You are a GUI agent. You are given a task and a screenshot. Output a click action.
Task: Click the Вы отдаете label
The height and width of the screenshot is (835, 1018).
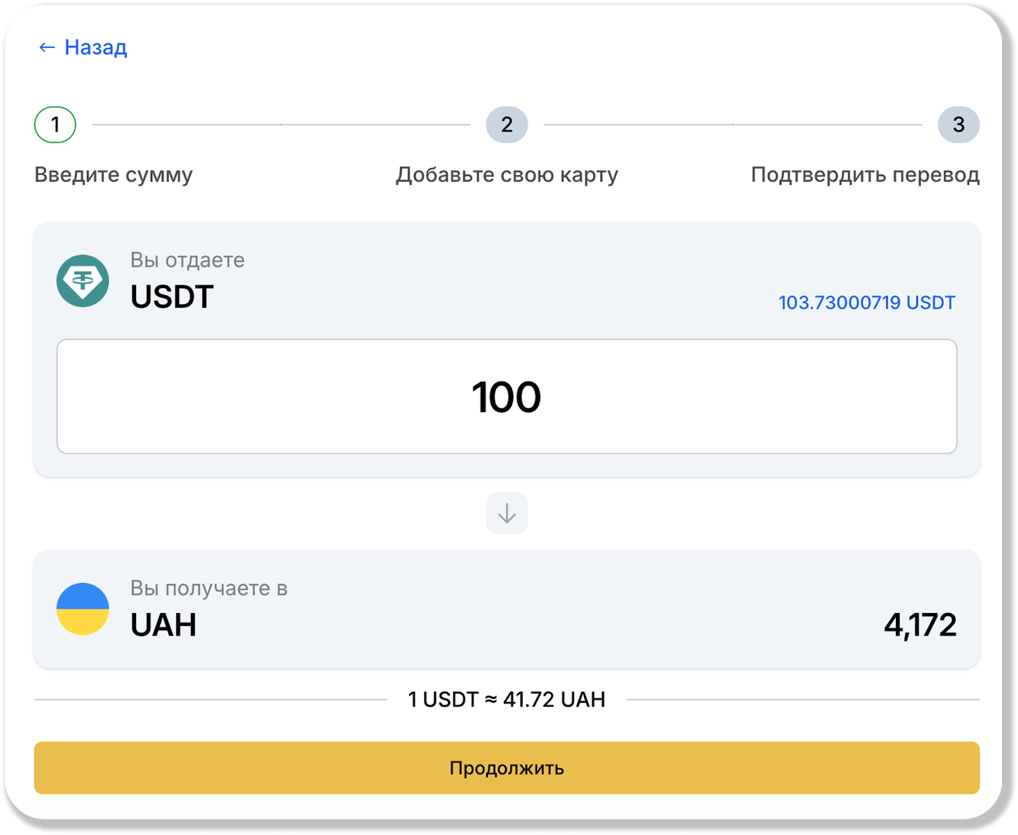(x=187, y=260)
